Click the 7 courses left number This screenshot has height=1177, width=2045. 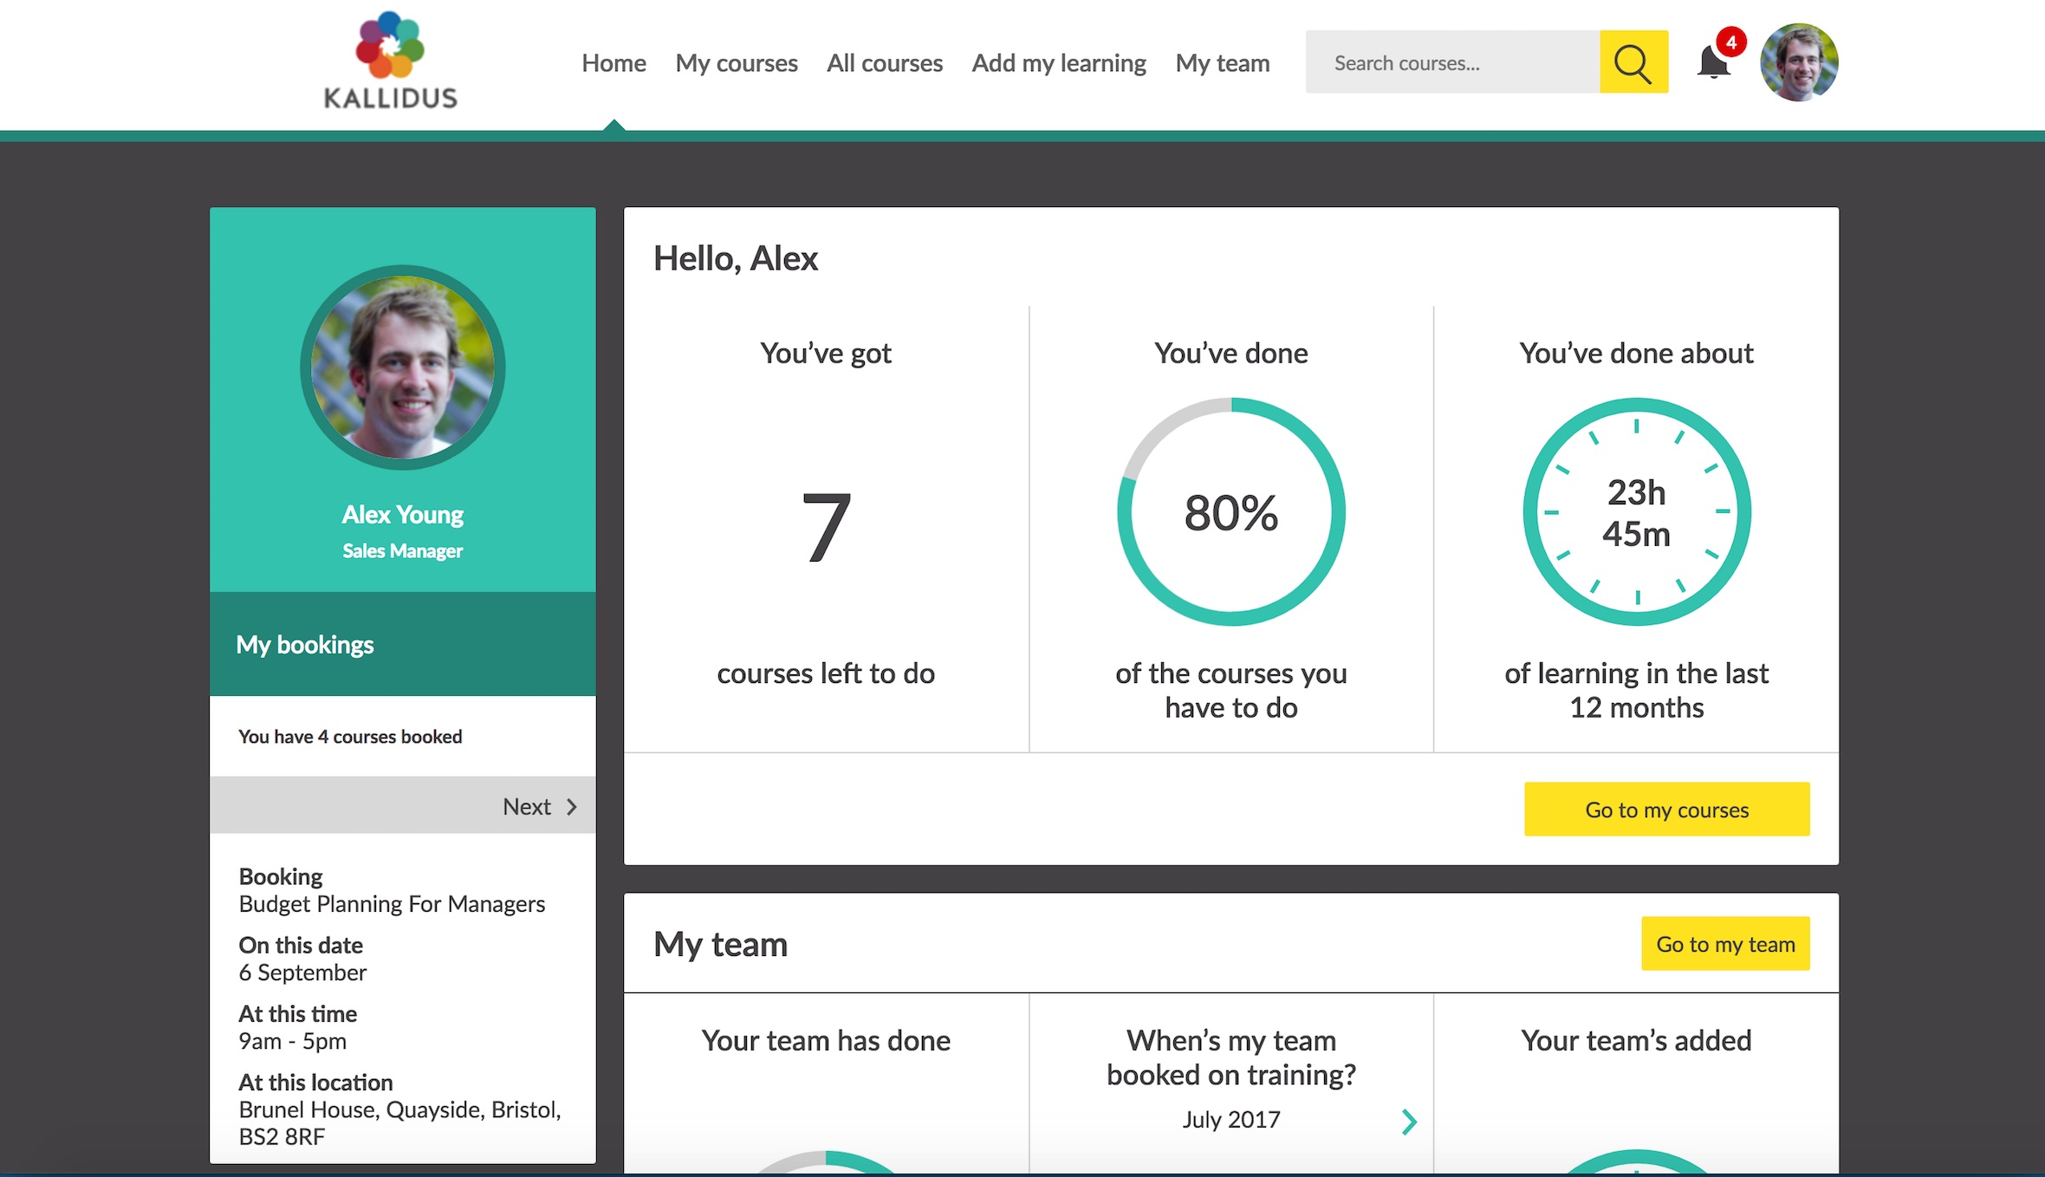pos(825,525)
